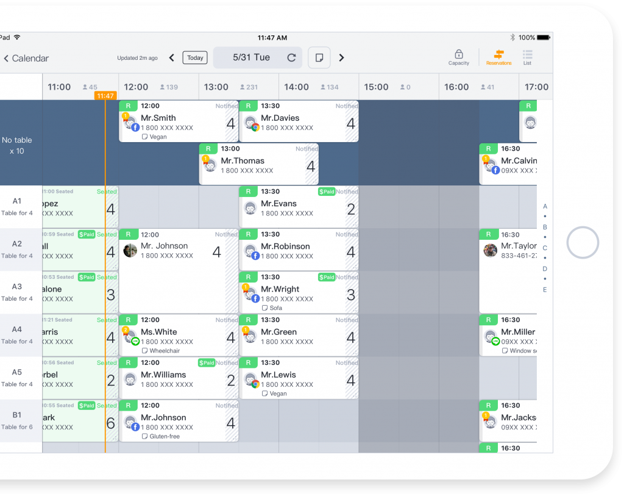Select the Reservations view icon
Image resolution: width=624 pixels, height=496 pixels.
pos(498,57)
